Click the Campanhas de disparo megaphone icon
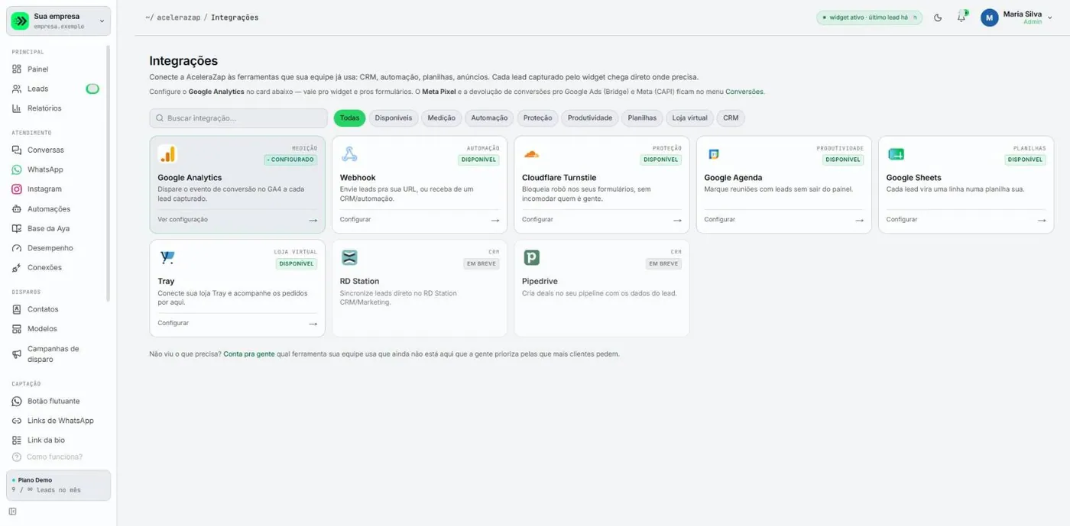The image size is (1070, 526). tap(17, 353)
